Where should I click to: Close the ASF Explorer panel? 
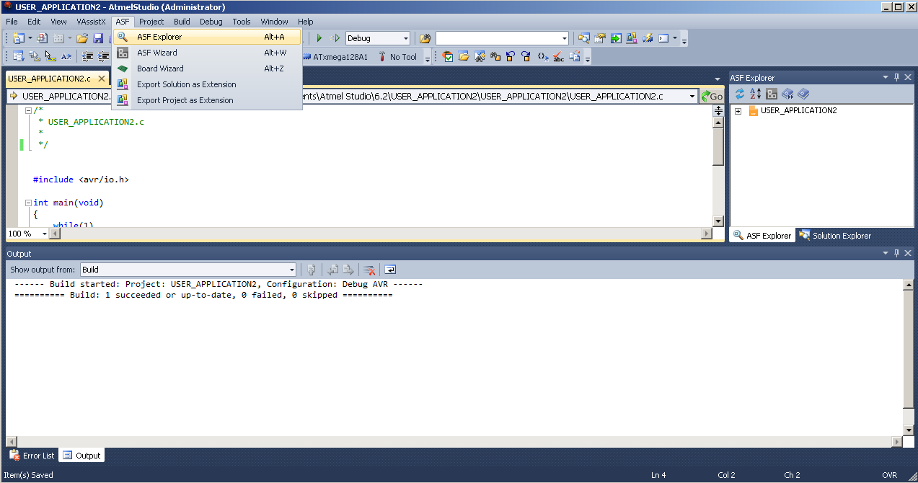(x=907, y=77)
